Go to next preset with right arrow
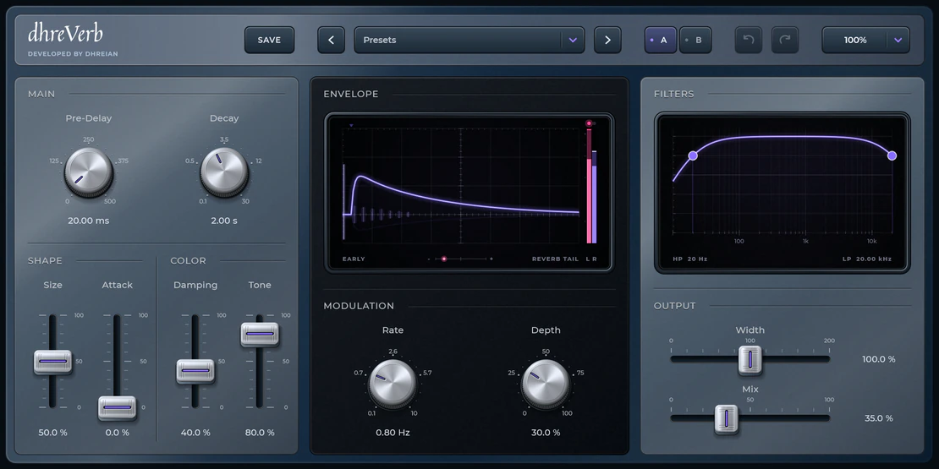This screenshot has height=469, width=939. pyautogui.click(x=607, y=40)
